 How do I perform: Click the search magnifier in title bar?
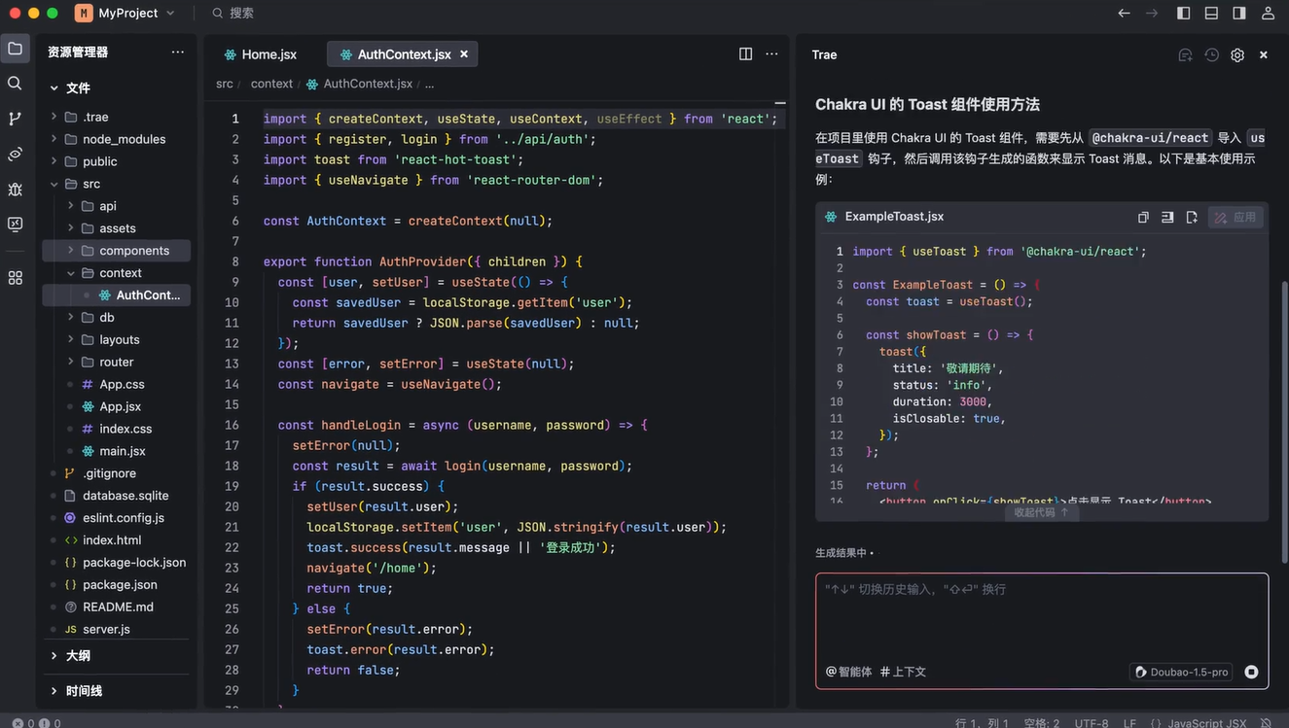click(x=218, y=14)
